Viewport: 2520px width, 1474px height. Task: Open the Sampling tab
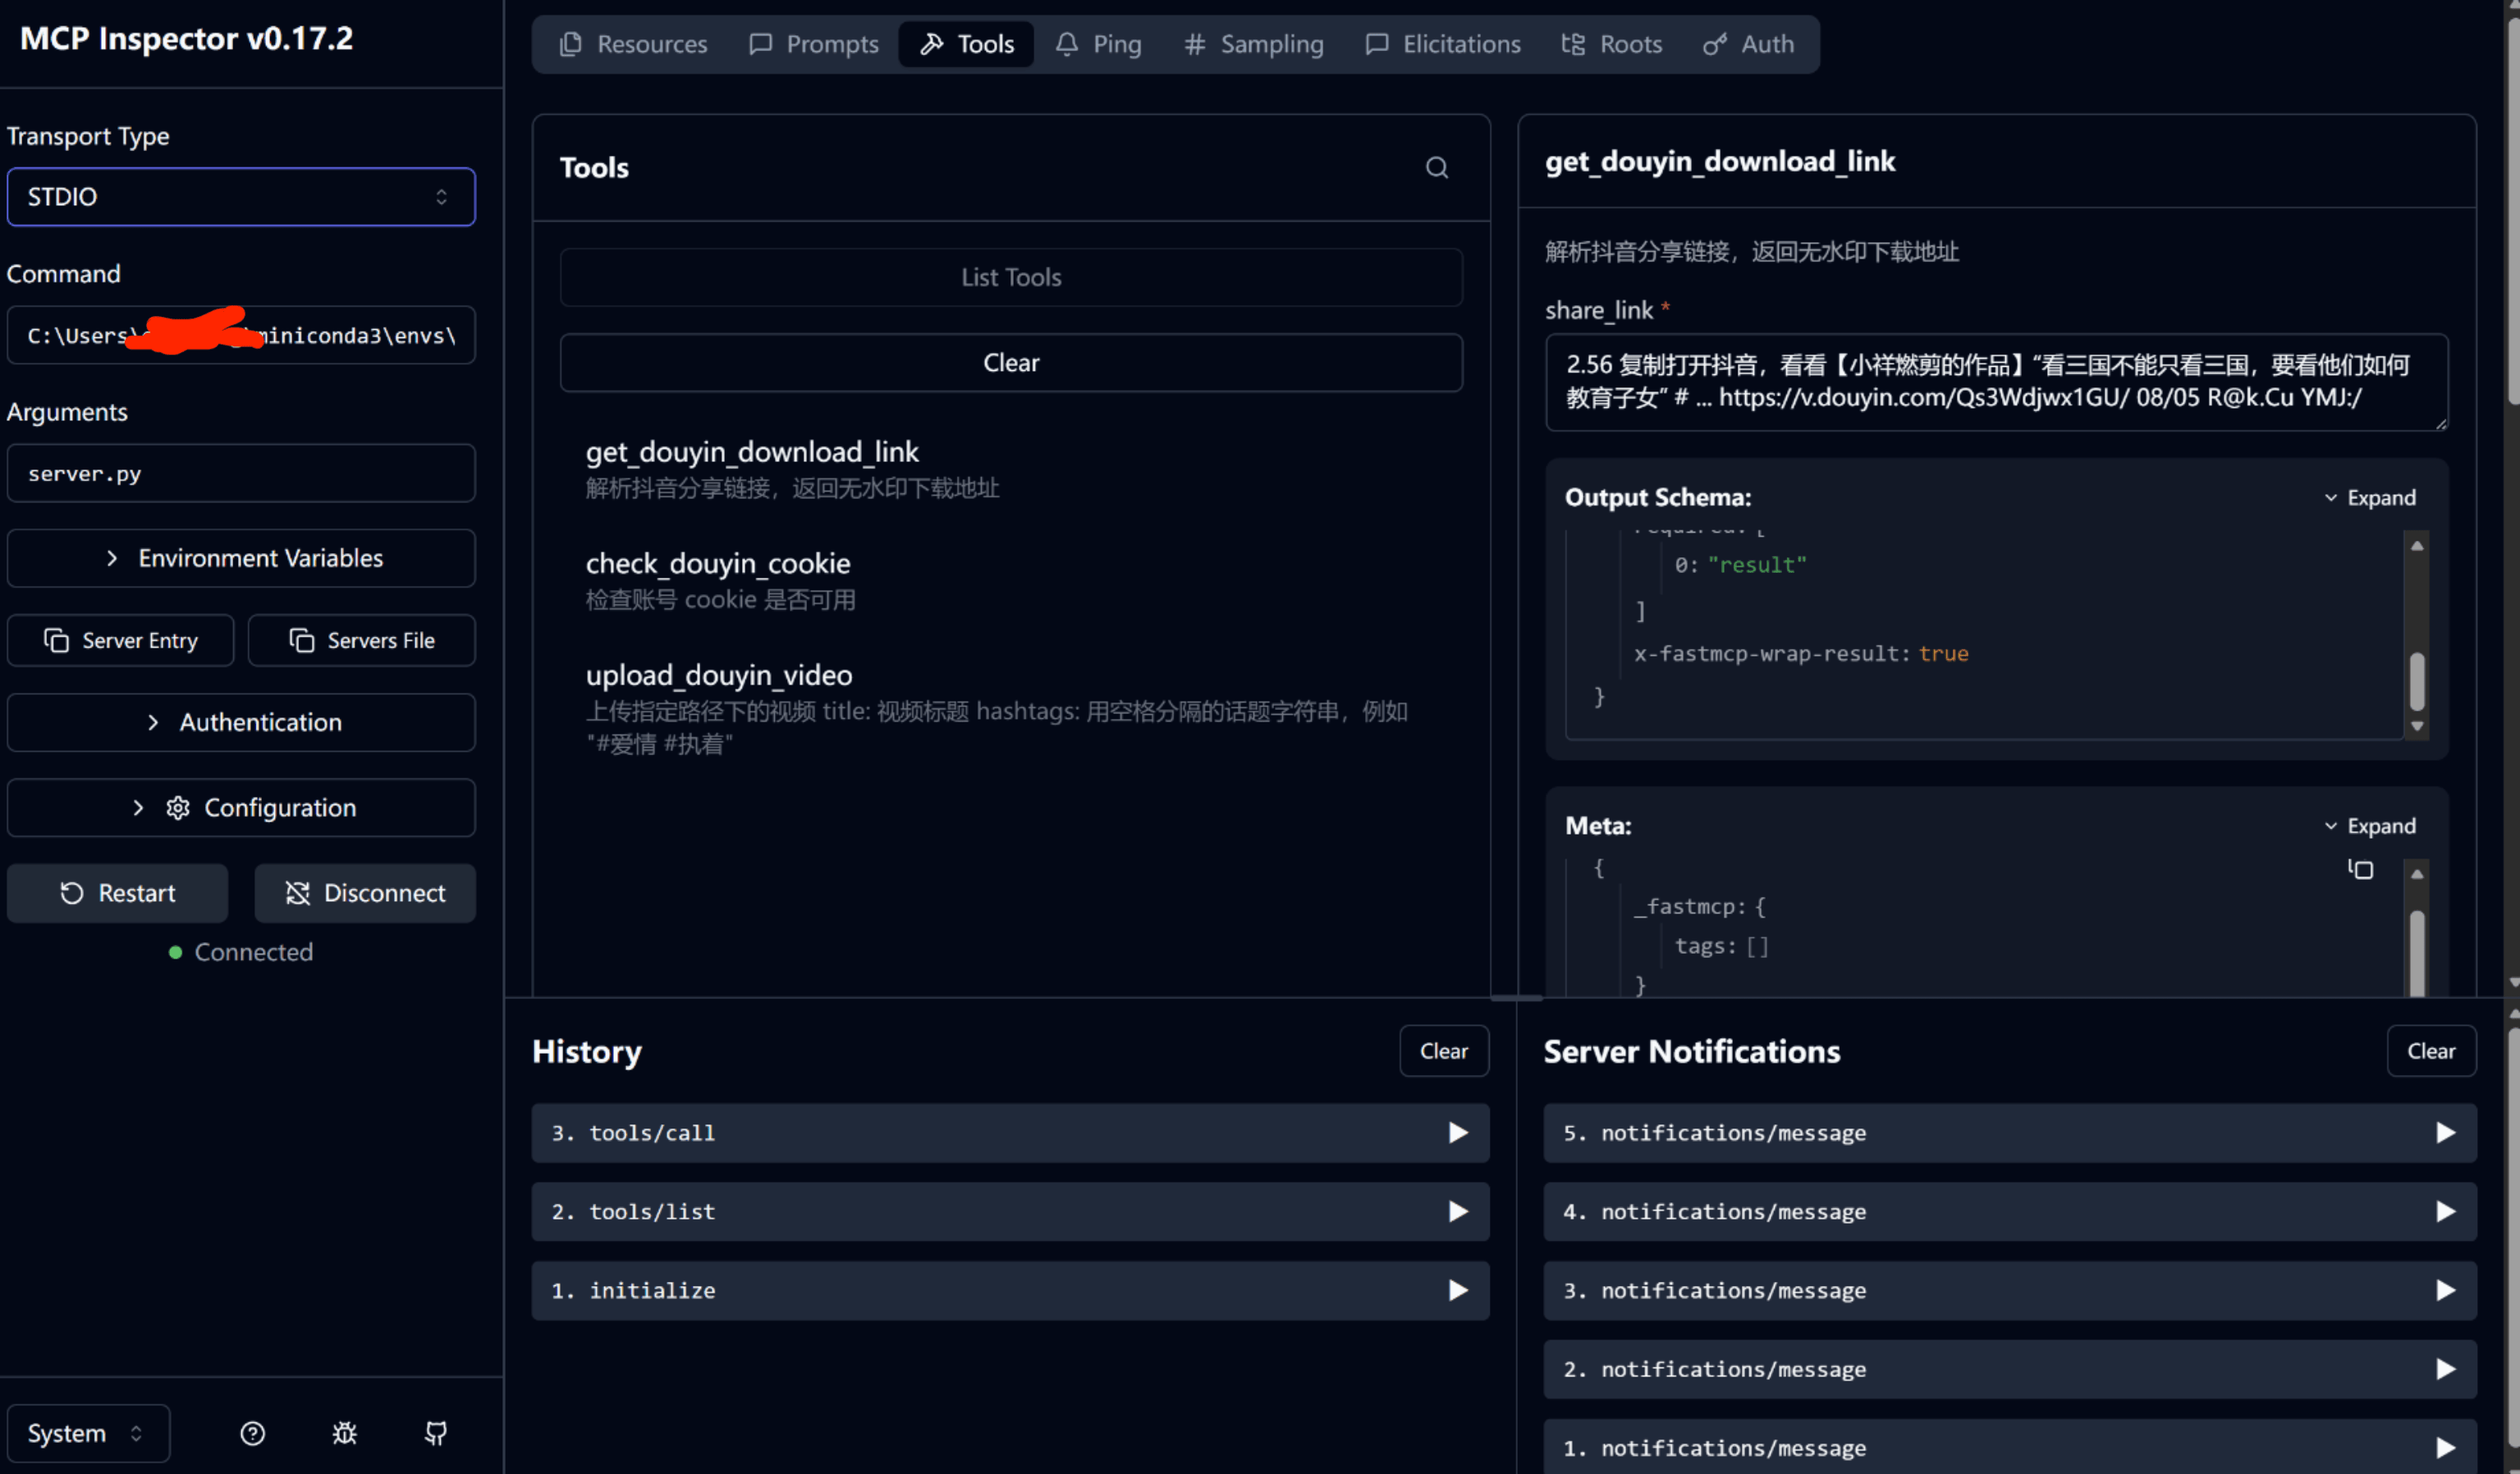[x=1254, y=44]
